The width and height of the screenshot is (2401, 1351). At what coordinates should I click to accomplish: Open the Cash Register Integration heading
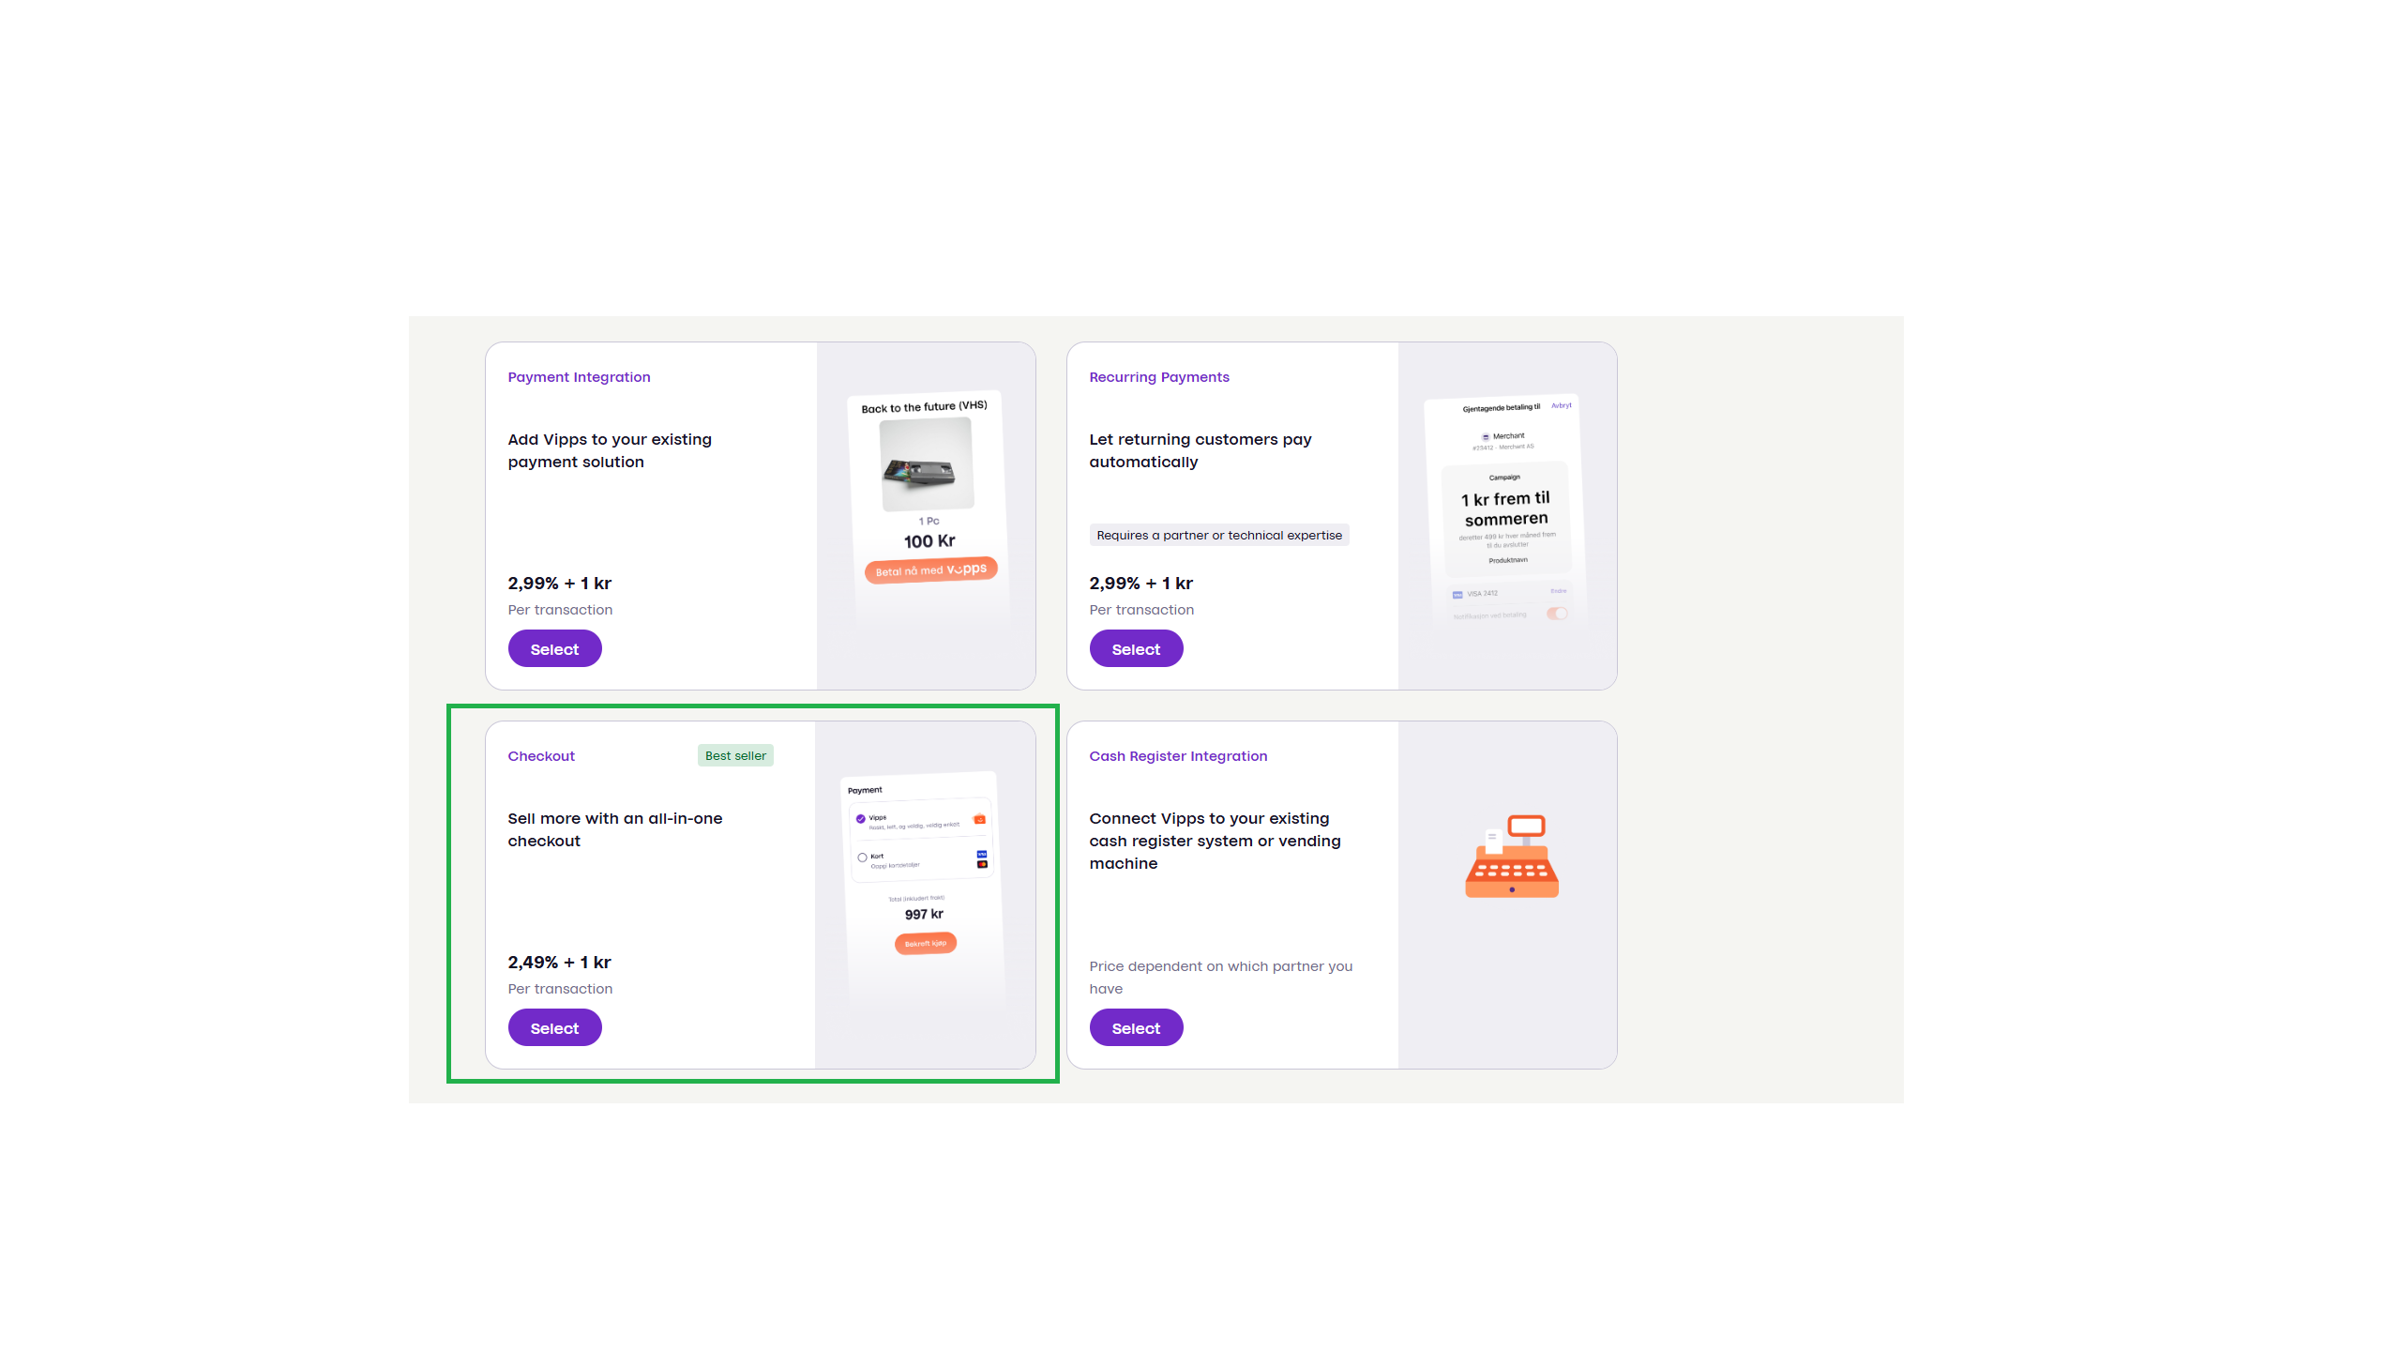(1178, 756)
